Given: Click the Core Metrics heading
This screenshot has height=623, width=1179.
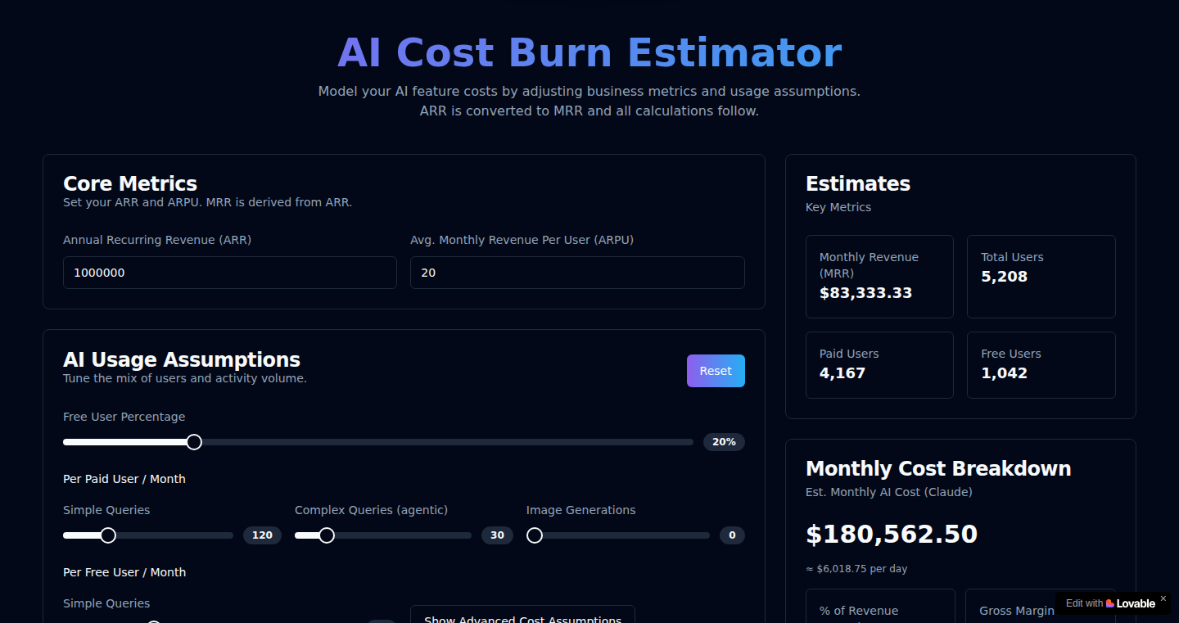Looking at the screenshot, I should (130, 183).
